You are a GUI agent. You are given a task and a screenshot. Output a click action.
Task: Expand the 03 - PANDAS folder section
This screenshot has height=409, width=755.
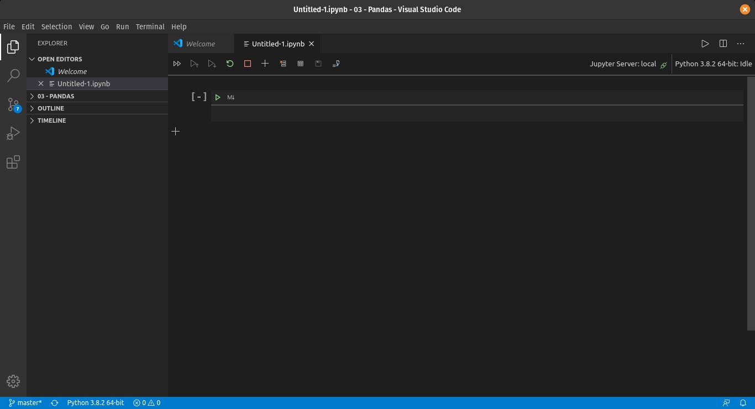(97, 96)
